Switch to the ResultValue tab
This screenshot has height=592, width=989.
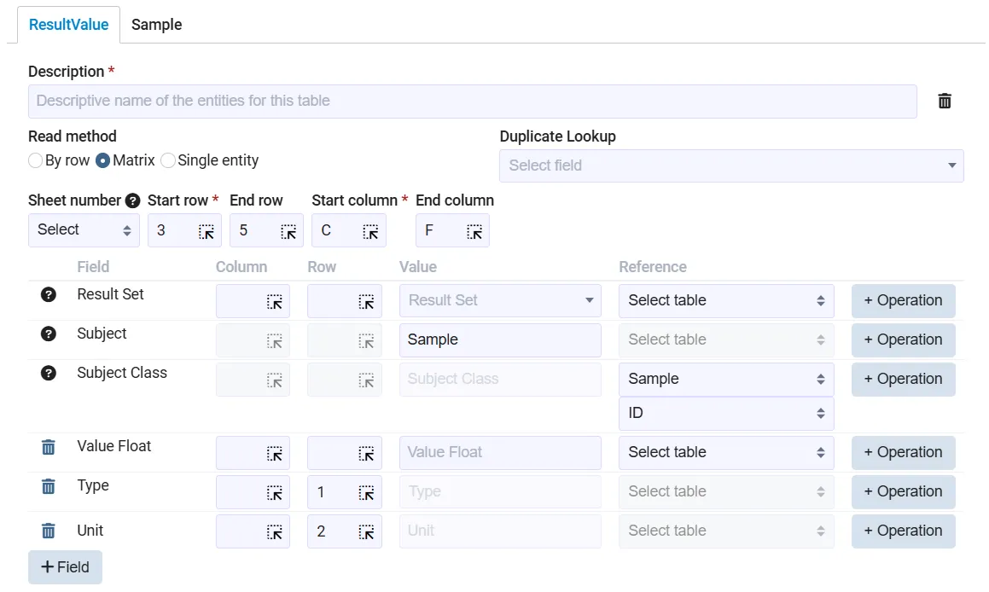pos(68,25)
